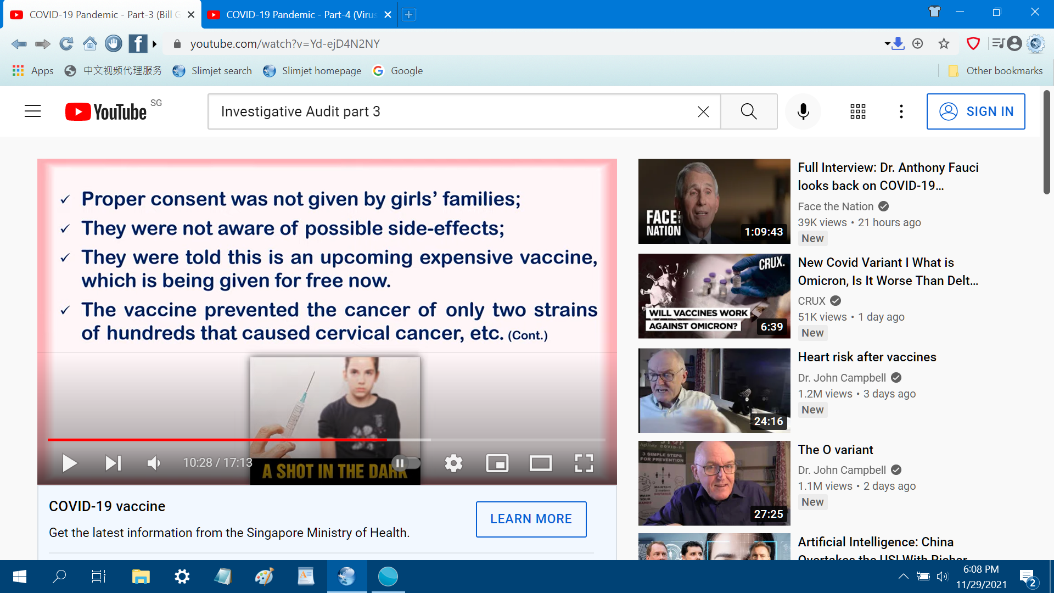Expand the Other bookmarks folder
This screenshot has height=593, width=1054.
click(x=995, y=71)
